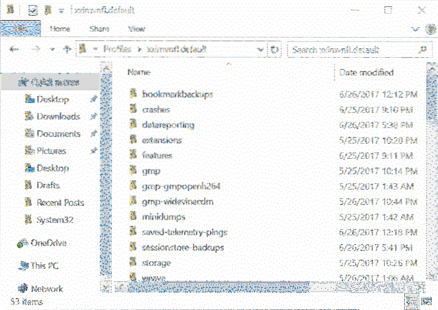Viewport: 438px width, 310px height.
Task: Select the bookmarkbackups folder
Action: (178, 94)
